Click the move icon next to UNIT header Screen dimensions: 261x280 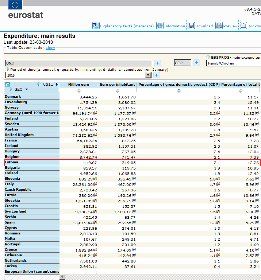39,84
